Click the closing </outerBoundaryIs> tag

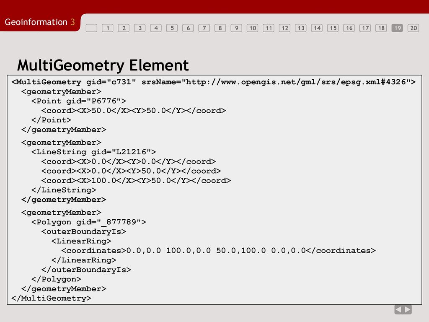pyautogui.click(x=86, y=270)
